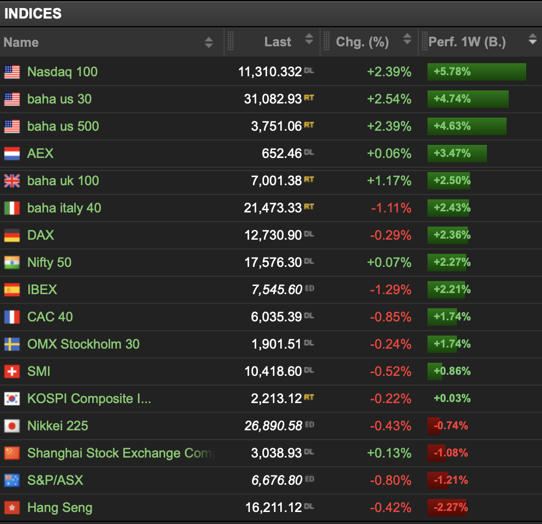This screenshot has width=542, height=524.
Task: Click the Hong Kong flag beside Hang Seng
Action: coord(12,508)
